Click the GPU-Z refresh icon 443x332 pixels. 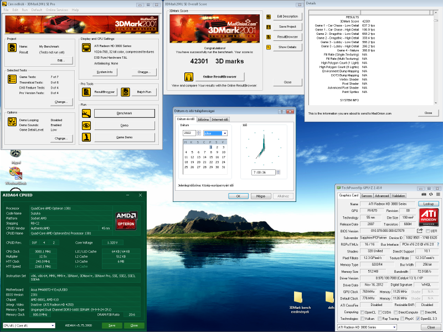[x=431, y=195]
